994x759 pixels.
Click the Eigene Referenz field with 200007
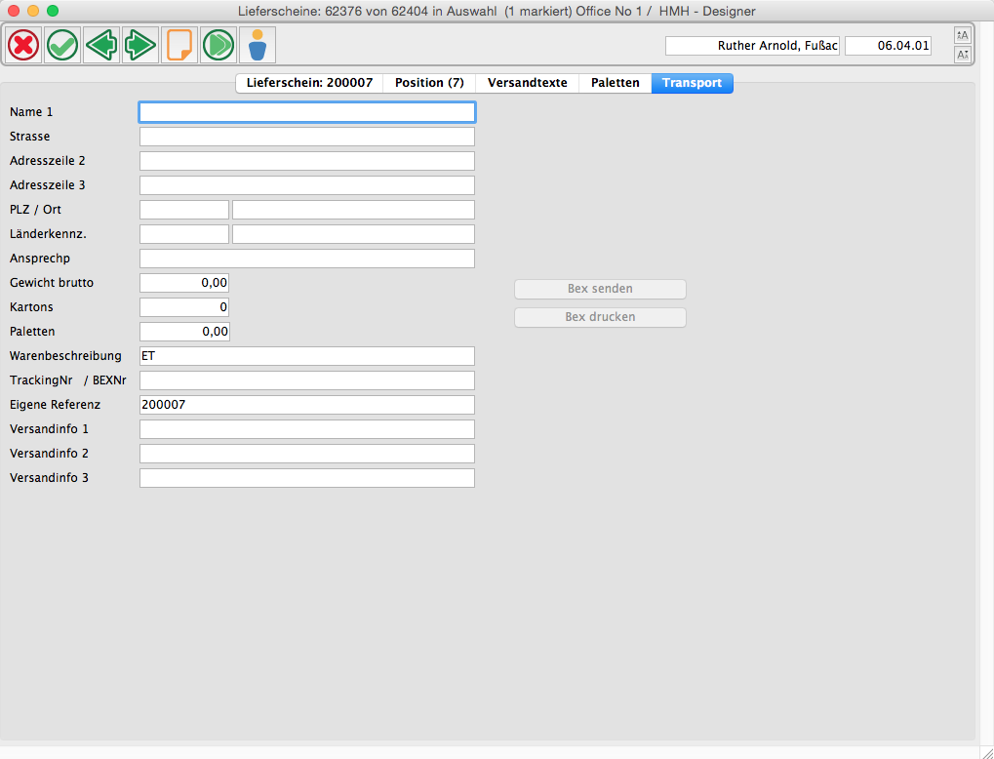tap(307, 405)
